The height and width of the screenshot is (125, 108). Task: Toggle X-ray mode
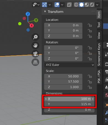[69, 5]
